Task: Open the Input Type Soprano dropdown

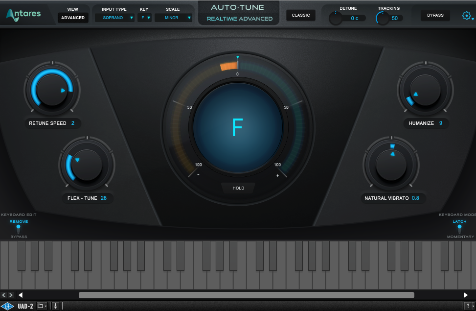Action: 114,18
